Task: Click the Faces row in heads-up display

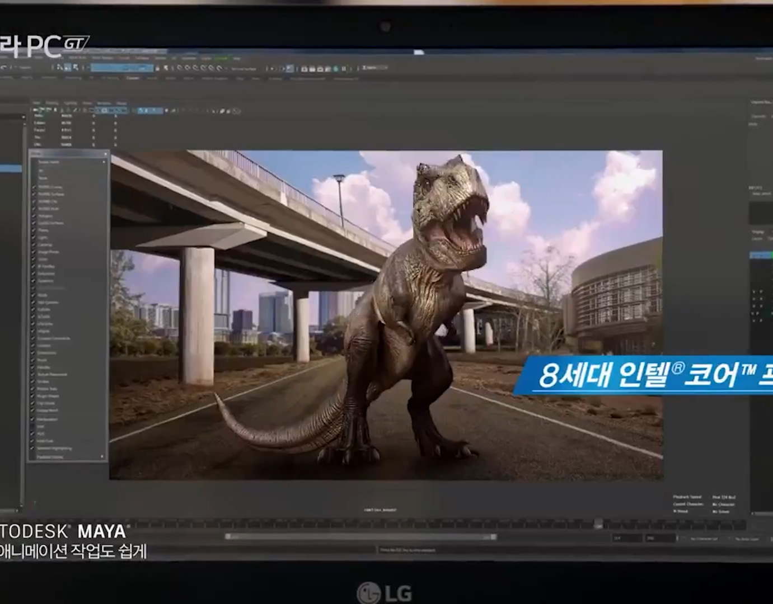Action: [76, 130]
